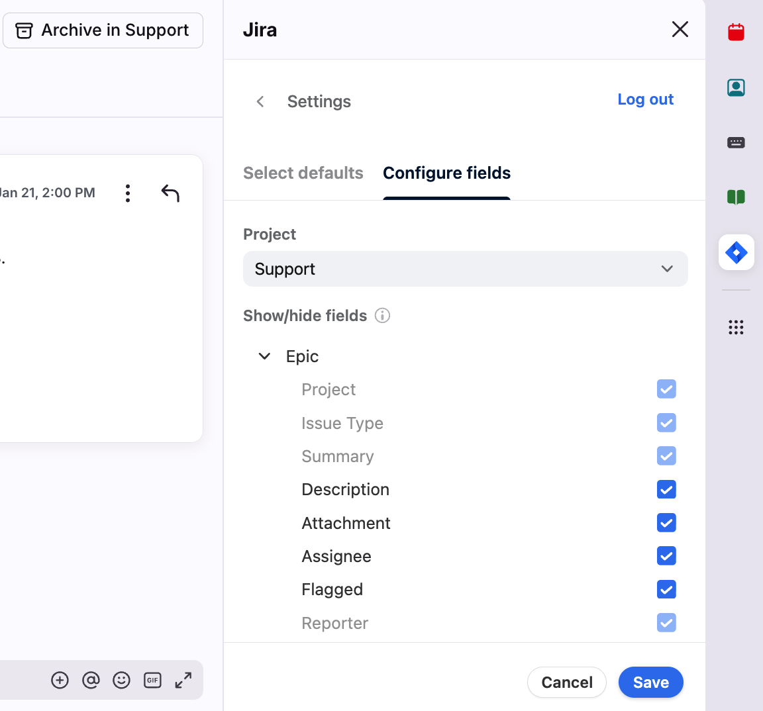Open the green knowledge book icon
Viewport: 763px width, 711px height.
pos(736,197)
